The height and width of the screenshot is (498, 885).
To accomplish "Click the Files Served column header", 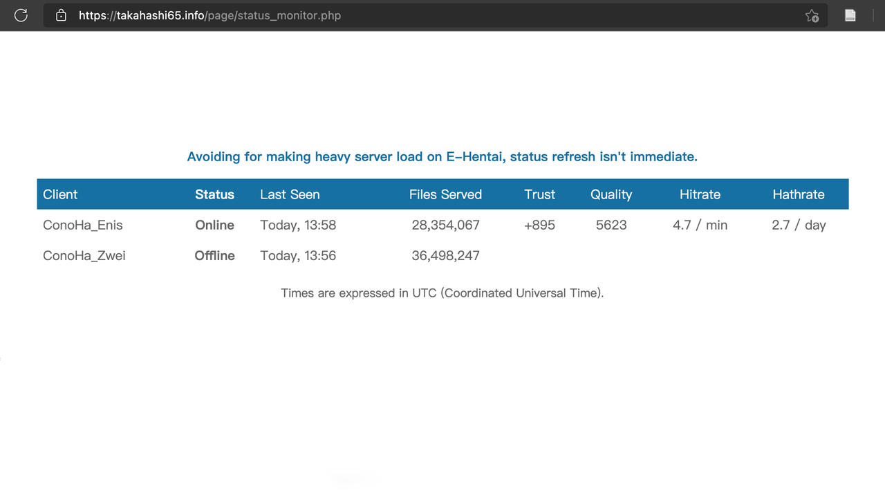I will point(445,194).
